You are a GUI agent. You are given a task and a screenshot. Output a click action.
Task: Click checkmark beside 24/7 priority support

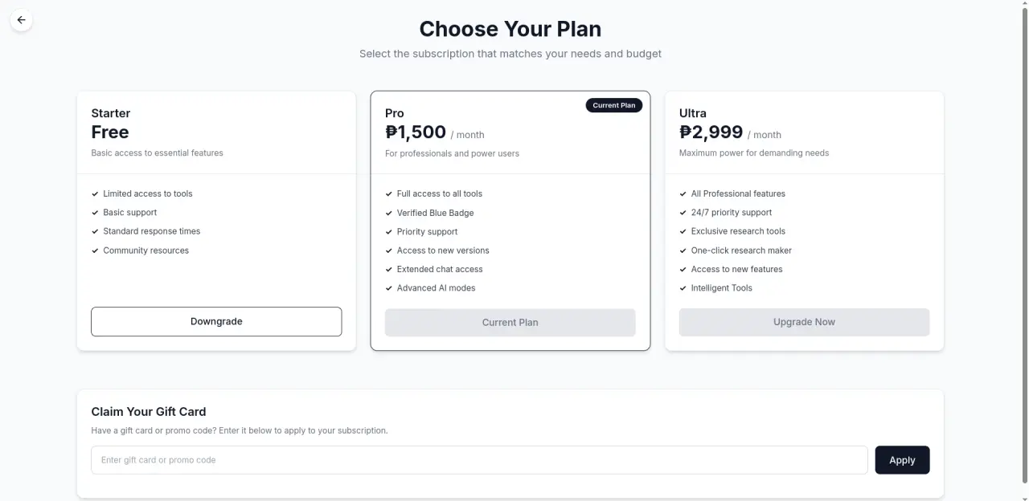[683, 213]
